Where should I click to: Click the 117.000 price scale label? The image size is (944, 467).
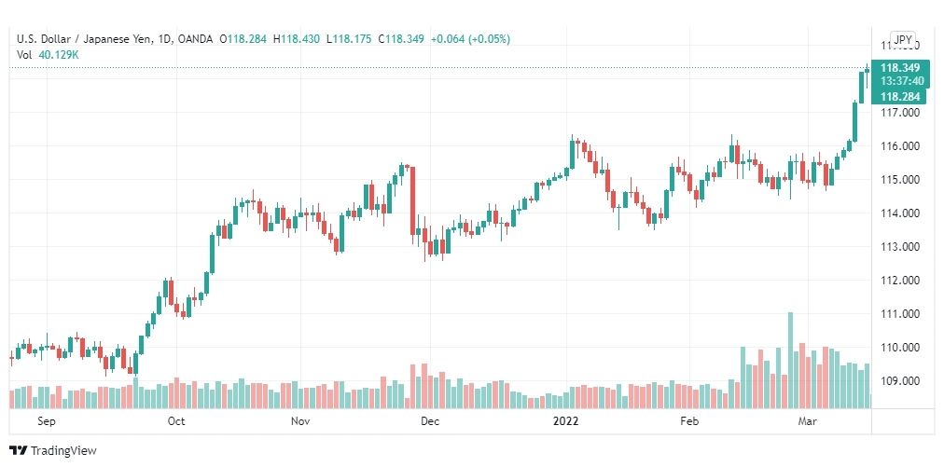pos(900,113)
